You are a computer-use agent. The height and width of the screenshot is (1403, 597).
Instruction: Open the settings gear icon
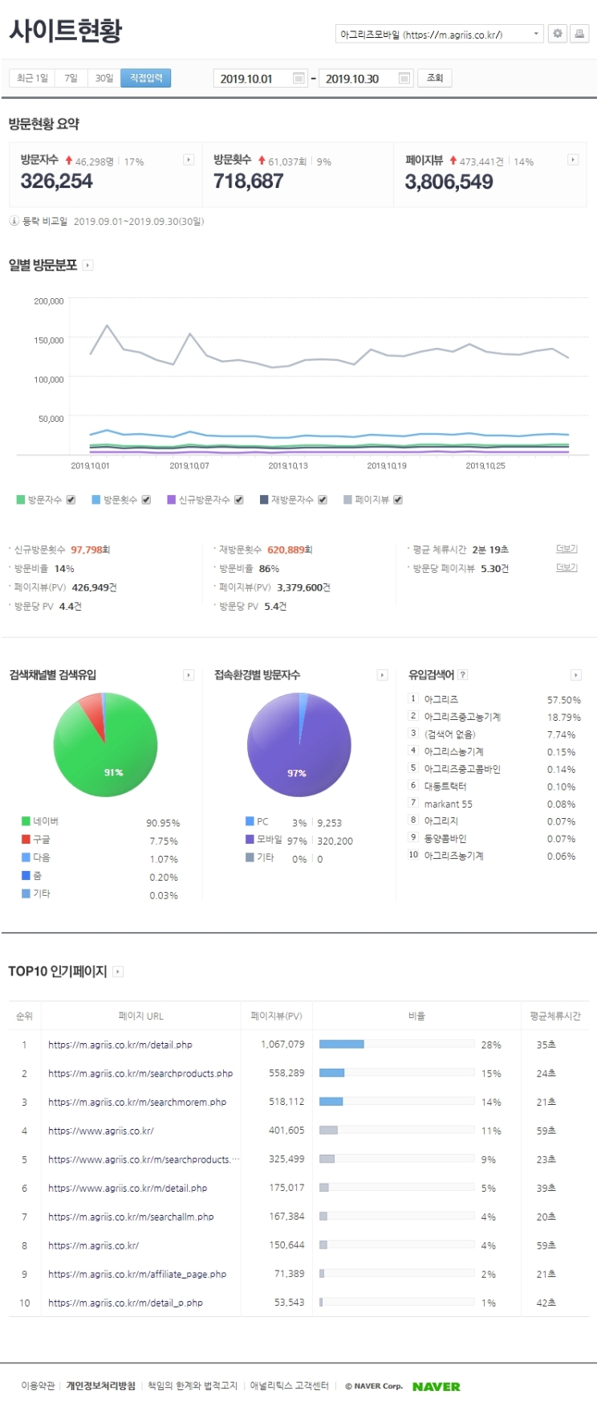click(558, 34)
